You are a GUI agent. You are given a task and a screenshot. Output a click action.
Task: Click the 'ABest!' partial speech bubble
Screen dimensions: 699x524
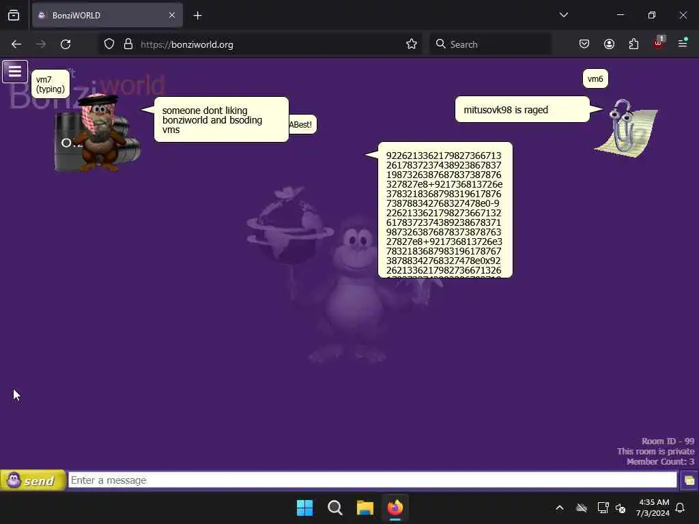pyautogui.click(x=302, y=124)
